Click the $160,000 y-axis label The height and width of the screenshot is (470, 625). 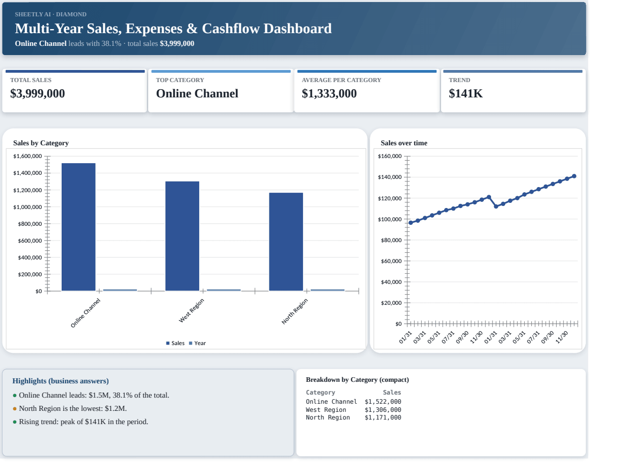(x=390, y=156)
